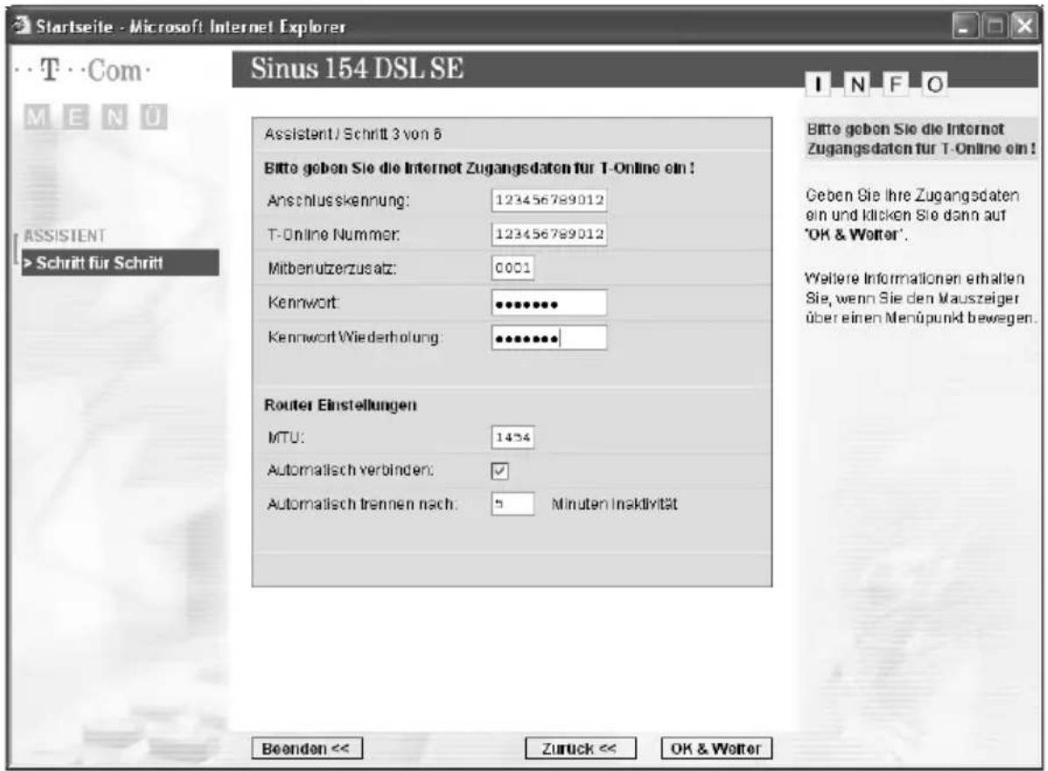Click the T-Com logo
The width and height of the screenshot is (1048, 771).
tap(82, 70)
